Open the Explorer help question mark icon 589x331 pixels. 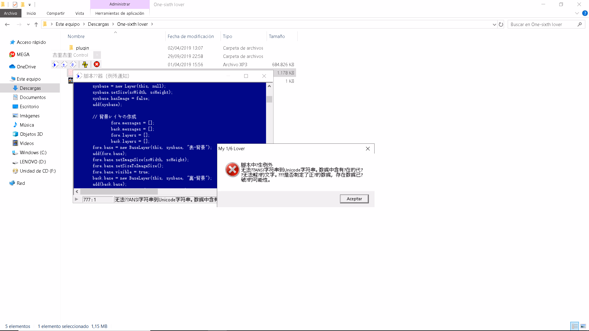(x=585, y=13)
